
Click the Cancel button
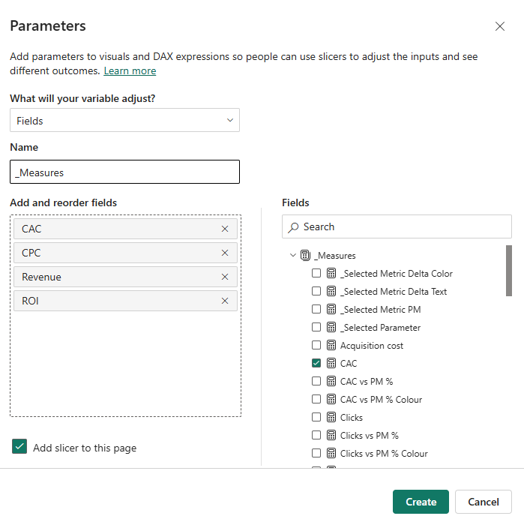click(484, 502)
